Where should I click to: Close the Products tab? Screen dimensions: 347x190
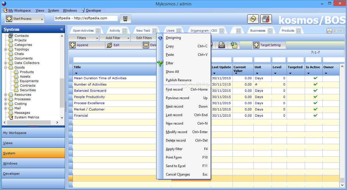298,31
